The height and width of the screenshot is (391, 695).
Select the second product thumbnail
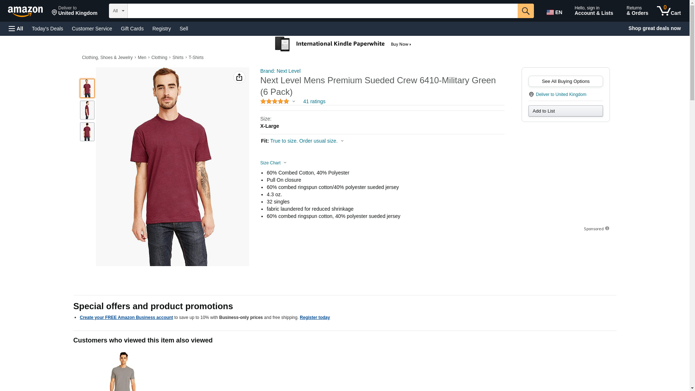pos(87,110)
